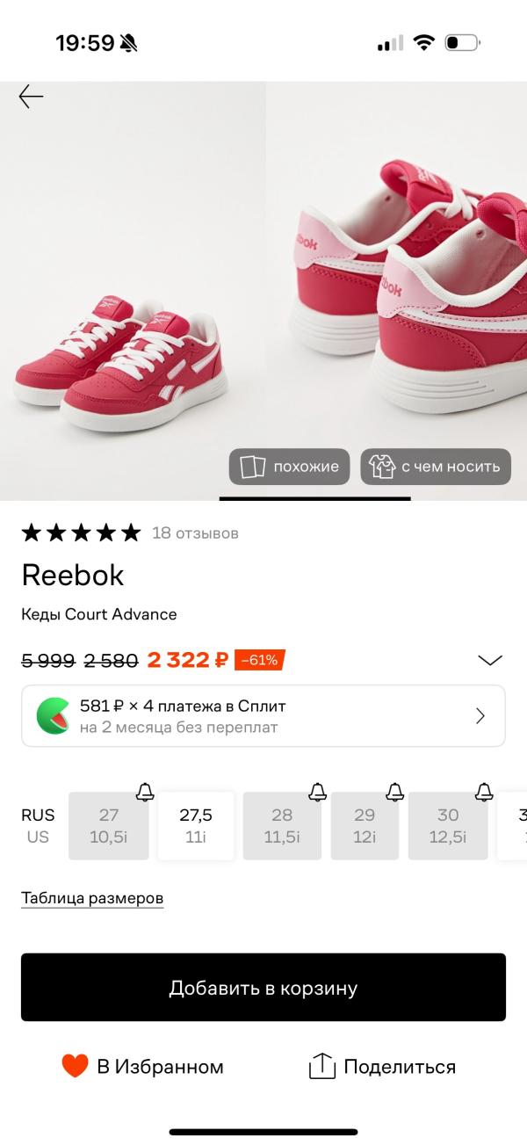527x1145 pixels.
Task: Expand price details chevron
Action: 489,660
